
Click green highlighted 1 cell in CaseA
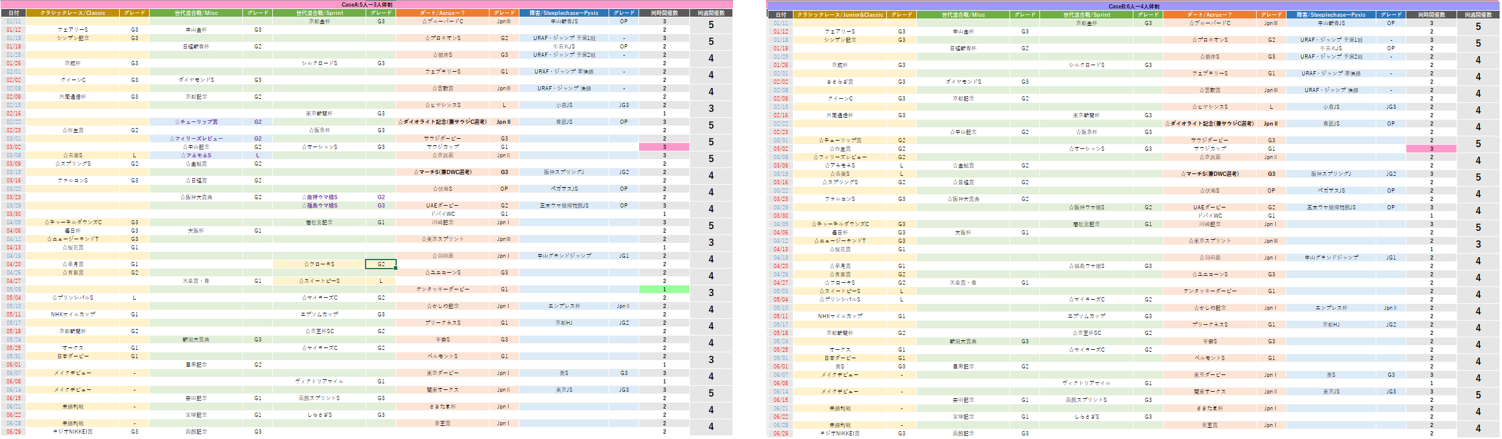(664, 289)
